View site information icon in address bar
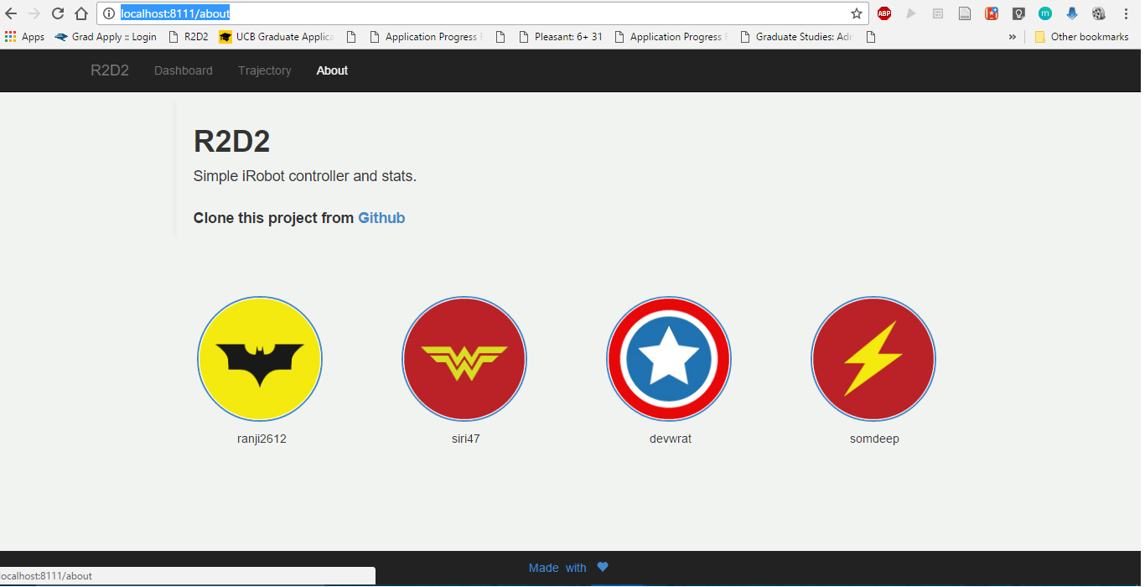Screen dimensions: 1145x587 click(109, 13)
